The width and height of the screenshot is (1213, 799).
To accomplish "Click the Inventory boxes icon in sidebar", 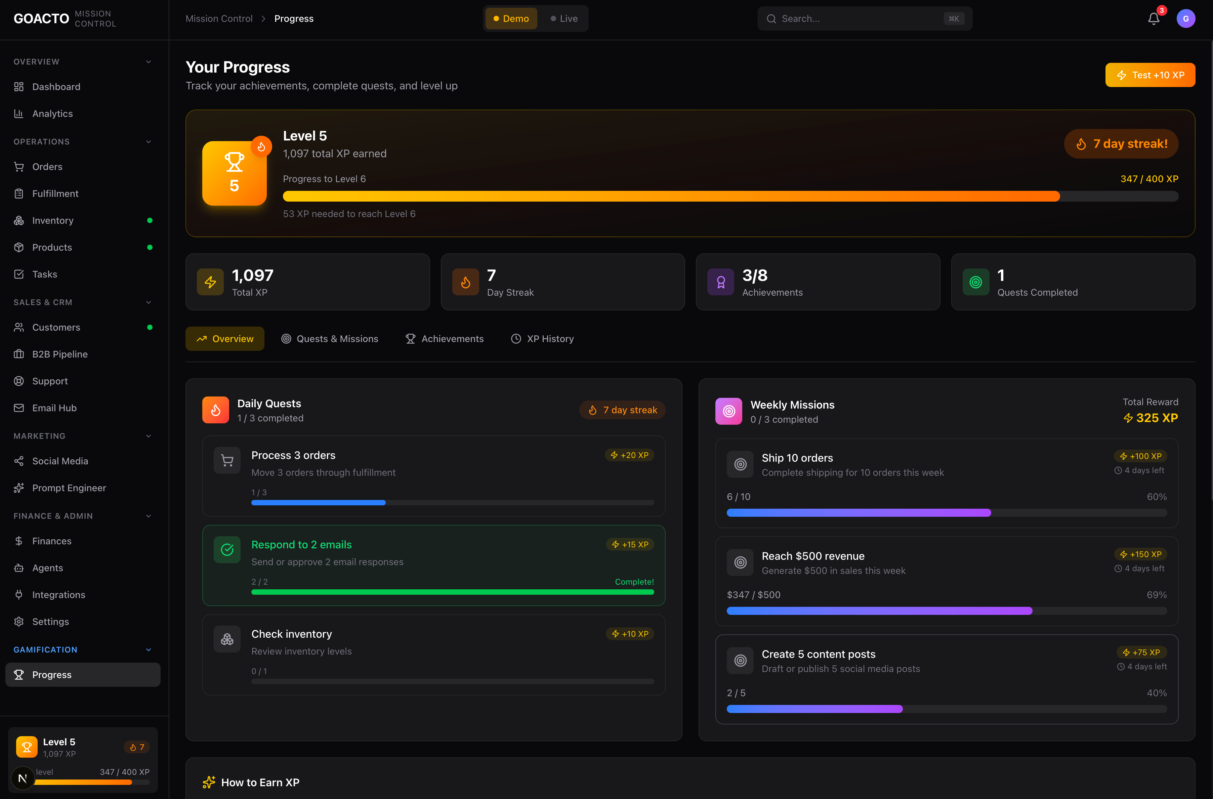I will pos(19,221).
